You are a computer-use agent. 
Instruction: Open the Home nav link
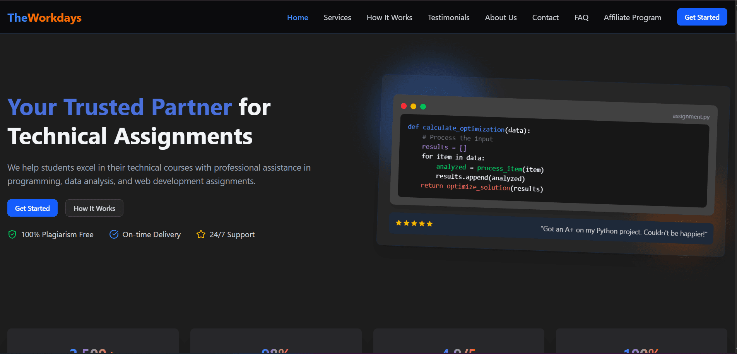[x=298, y=17]
